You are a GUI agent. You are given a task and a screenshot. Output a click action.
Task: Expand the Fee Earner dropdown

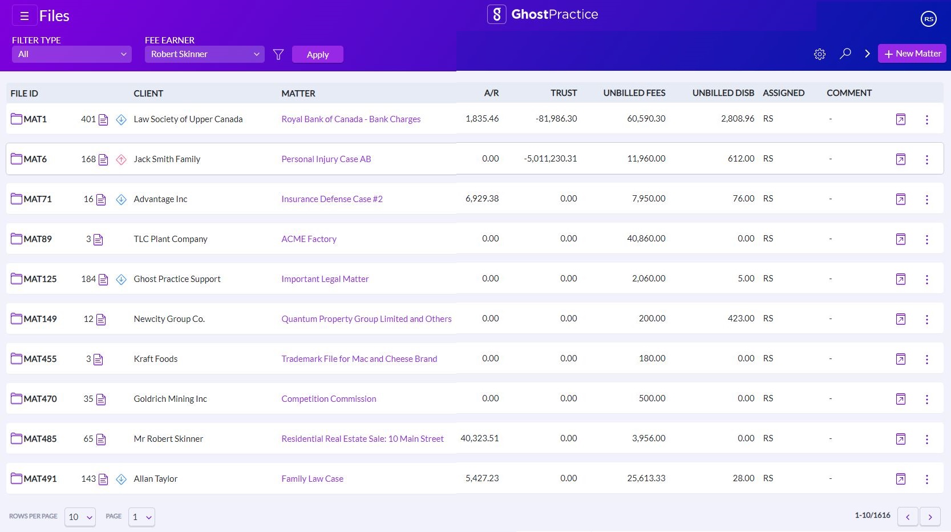click(x=205, y=54)
